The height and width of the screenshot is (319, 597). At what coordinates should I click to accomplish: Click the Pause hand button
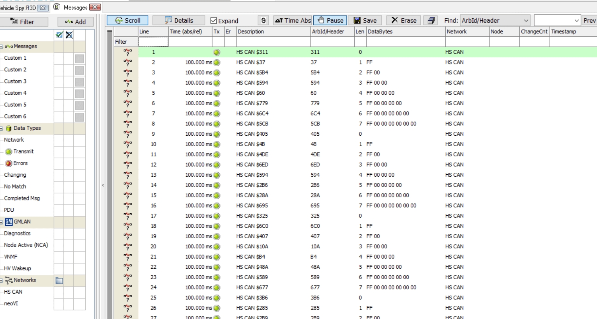[x=330, y=21]
